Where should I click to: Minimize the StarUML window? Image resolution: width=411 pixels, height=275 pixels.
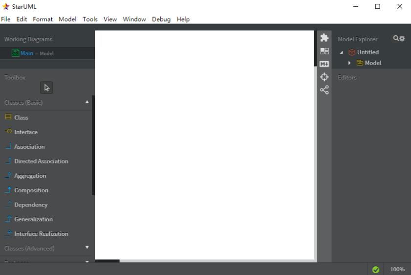tap(356, 6)
